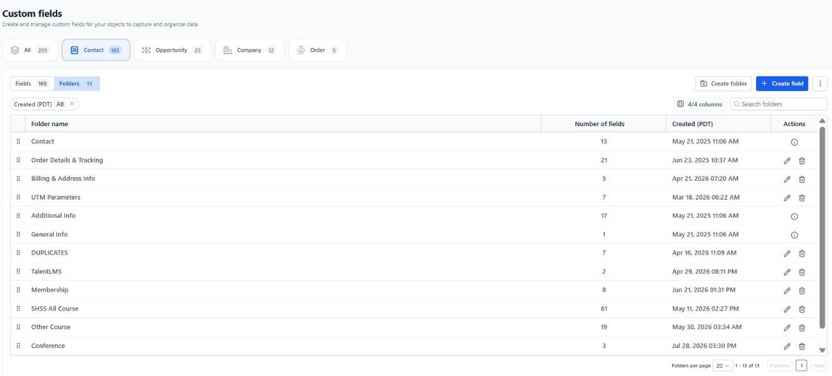Viewport: 832px width, 376px height.
Task: Show info for the Additional Info folder
Action: tap(794, 217)
